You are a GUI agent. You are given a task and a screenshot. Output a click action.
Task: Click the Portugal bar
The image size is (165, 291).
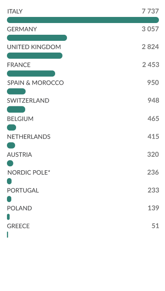[x=9, y=199]
